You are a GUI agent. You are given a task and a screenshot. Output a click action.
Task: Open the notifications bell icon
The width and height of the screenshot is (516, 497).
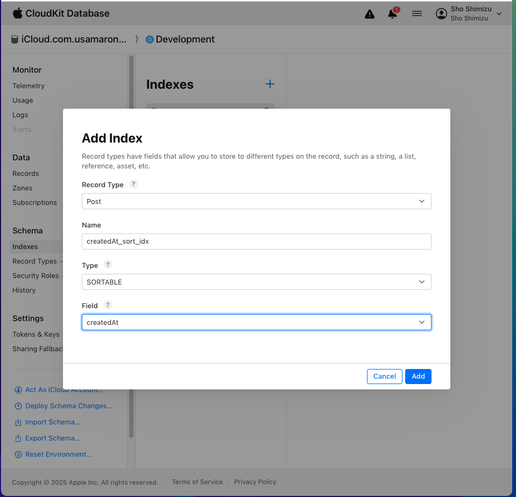pyautogui.click(x=393, y=14)
